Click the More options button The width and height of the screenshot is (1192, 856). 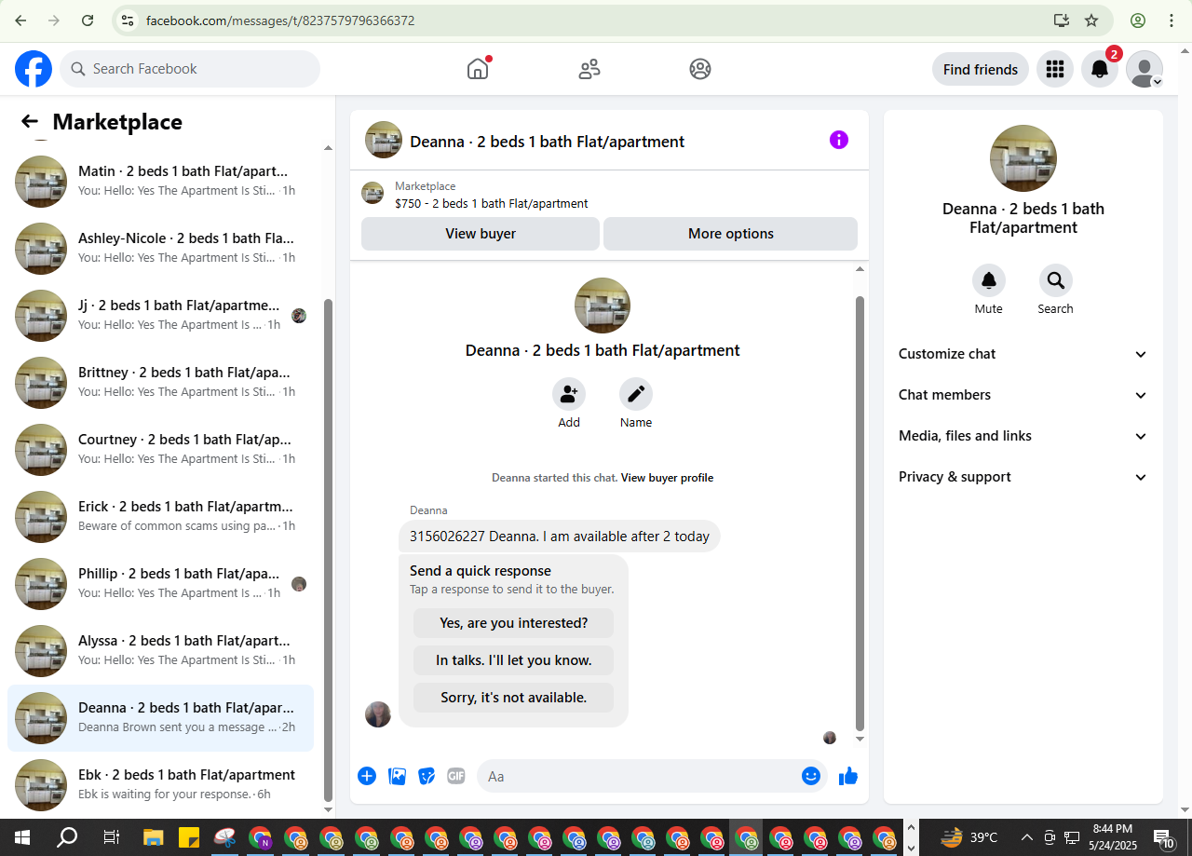pyautogui.click(x=731, y=234)
